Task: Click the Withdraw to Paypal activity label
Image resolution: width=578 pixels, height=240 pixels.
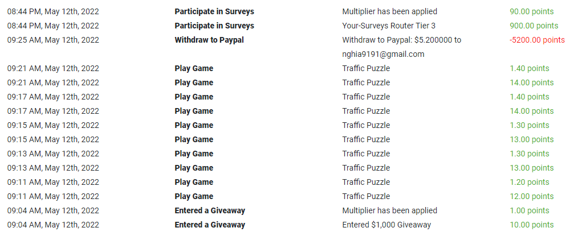Action: tap(209, 40)
